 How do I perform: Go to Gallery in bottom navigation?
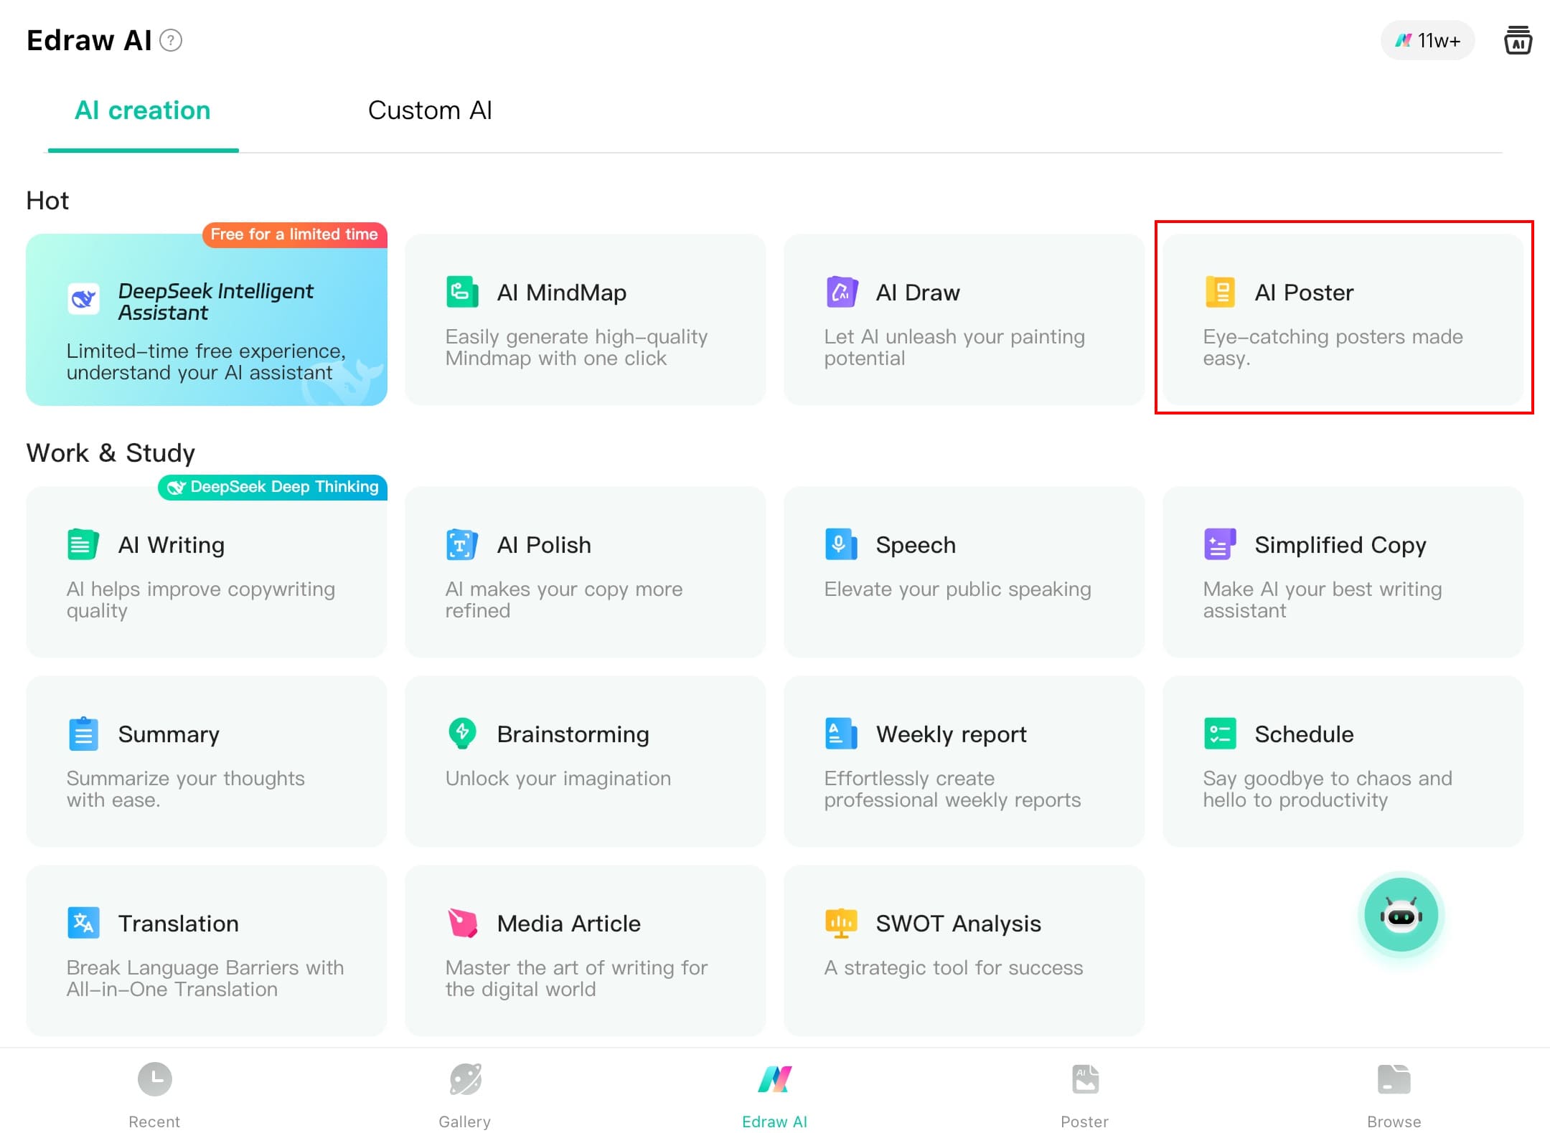465,1094
